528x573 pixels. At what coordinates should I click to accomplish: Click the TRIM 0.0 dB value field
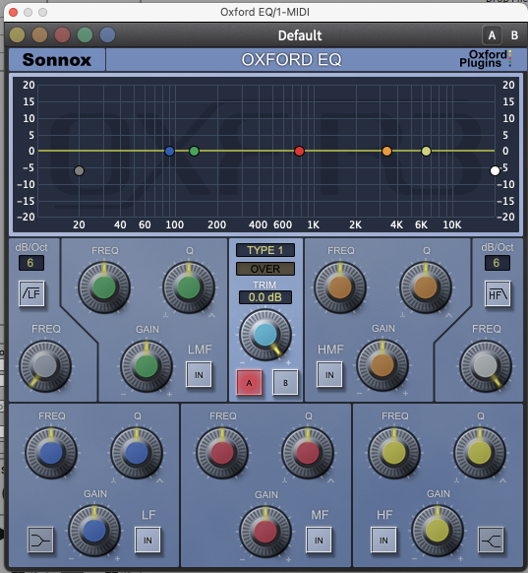pyautogui.click(x=265, y=297)
